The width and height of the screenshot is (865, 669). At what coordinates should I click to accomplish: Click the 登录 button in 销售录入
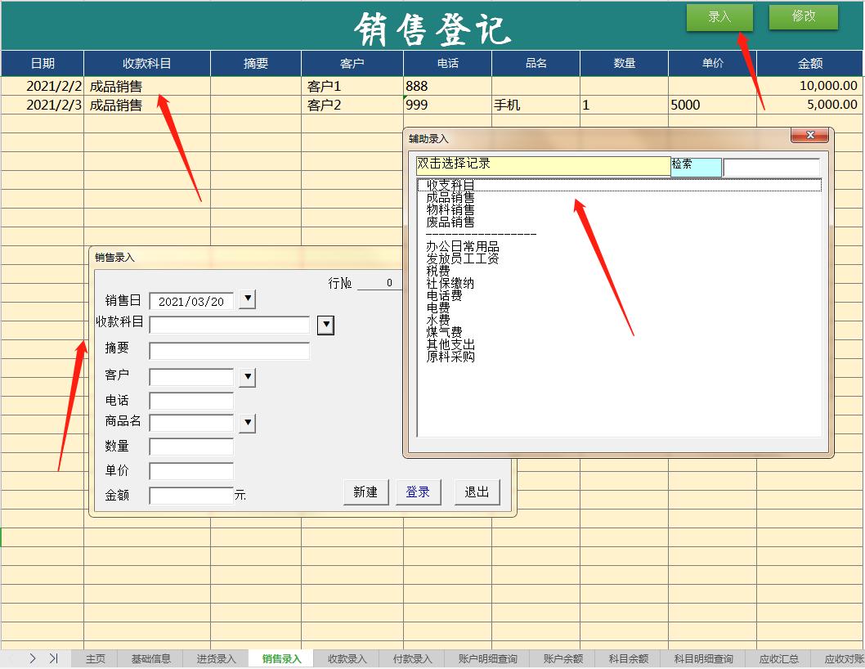(x=418, y=492)
